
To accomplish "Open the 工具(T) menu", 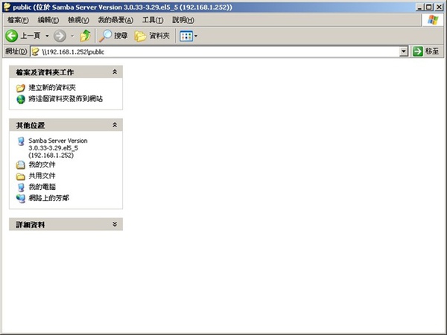I will click(x=153, y=20).
